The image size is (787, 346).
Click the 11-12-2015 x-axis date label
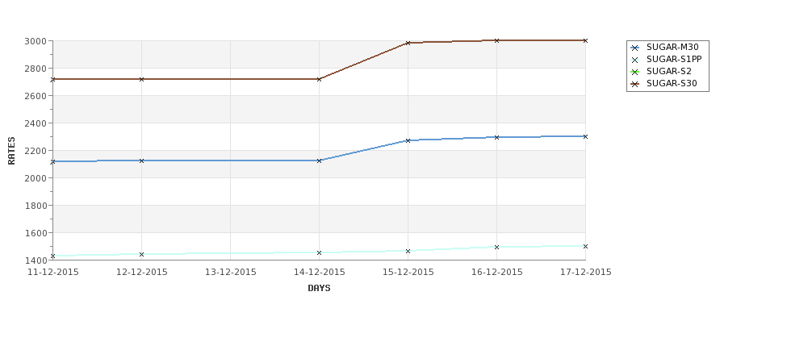[x=52, y=273]
